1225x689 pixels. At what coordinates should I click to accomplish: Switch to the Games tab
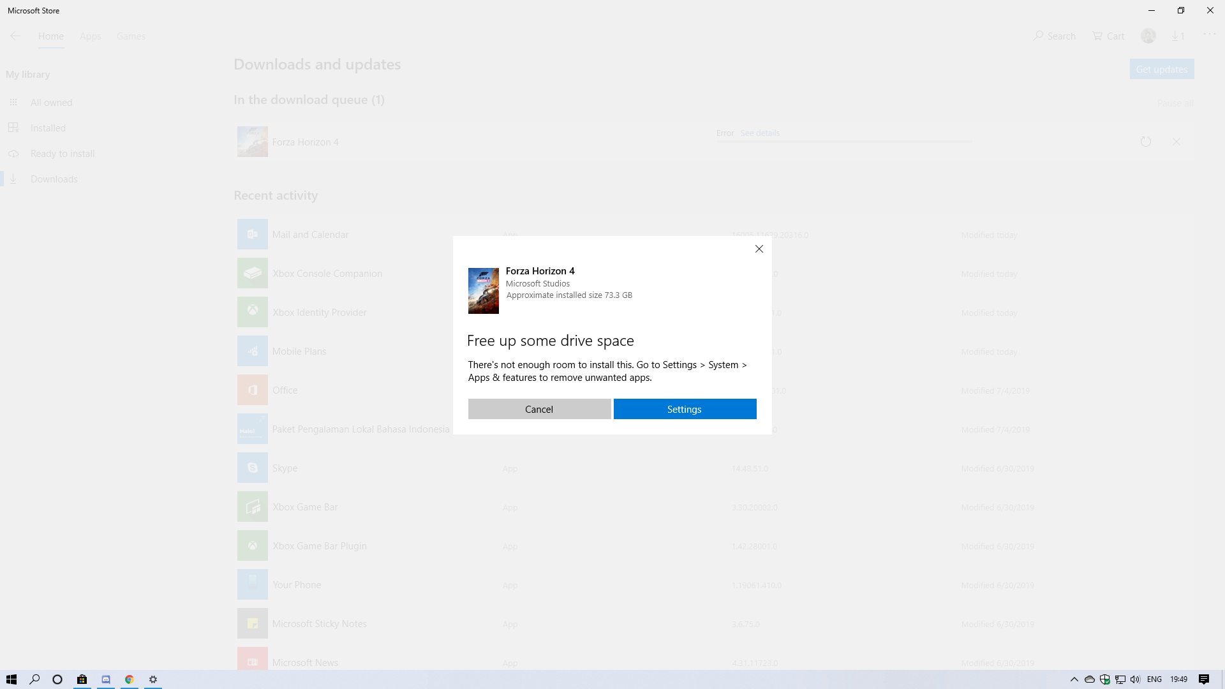pyautogui.click(x=131, y=36)
